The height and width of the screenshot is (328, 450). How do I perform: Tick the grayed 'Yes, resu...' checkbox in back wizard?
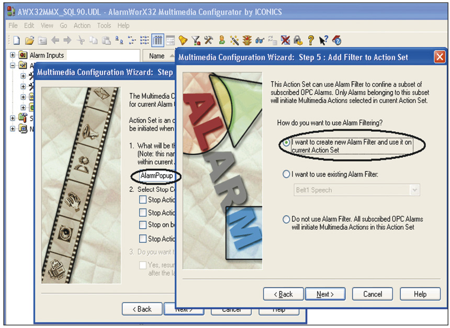(143, 265)
